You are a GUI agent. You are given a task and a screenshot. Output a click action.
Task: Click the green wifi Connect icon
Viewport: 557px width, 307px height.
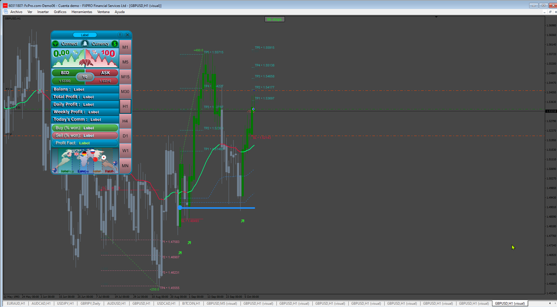55,44
